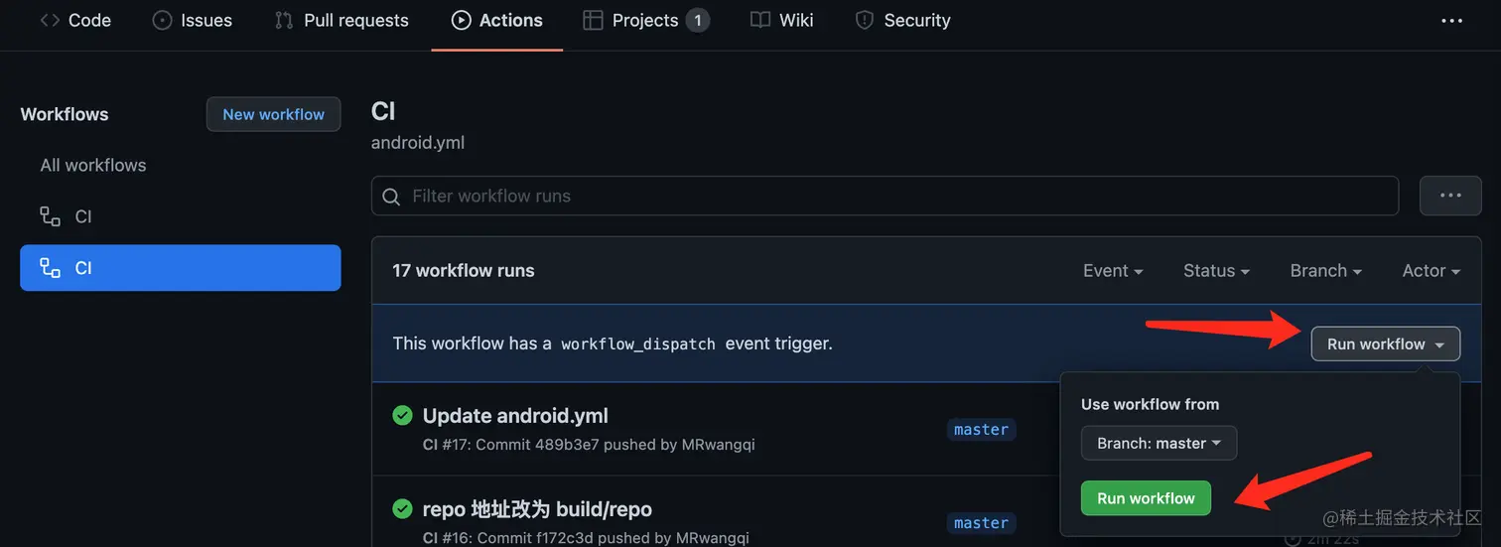The width and height of the screenshot is (1501, 547).
Task: Click master branch label for run #17
Action: (981, 429)
